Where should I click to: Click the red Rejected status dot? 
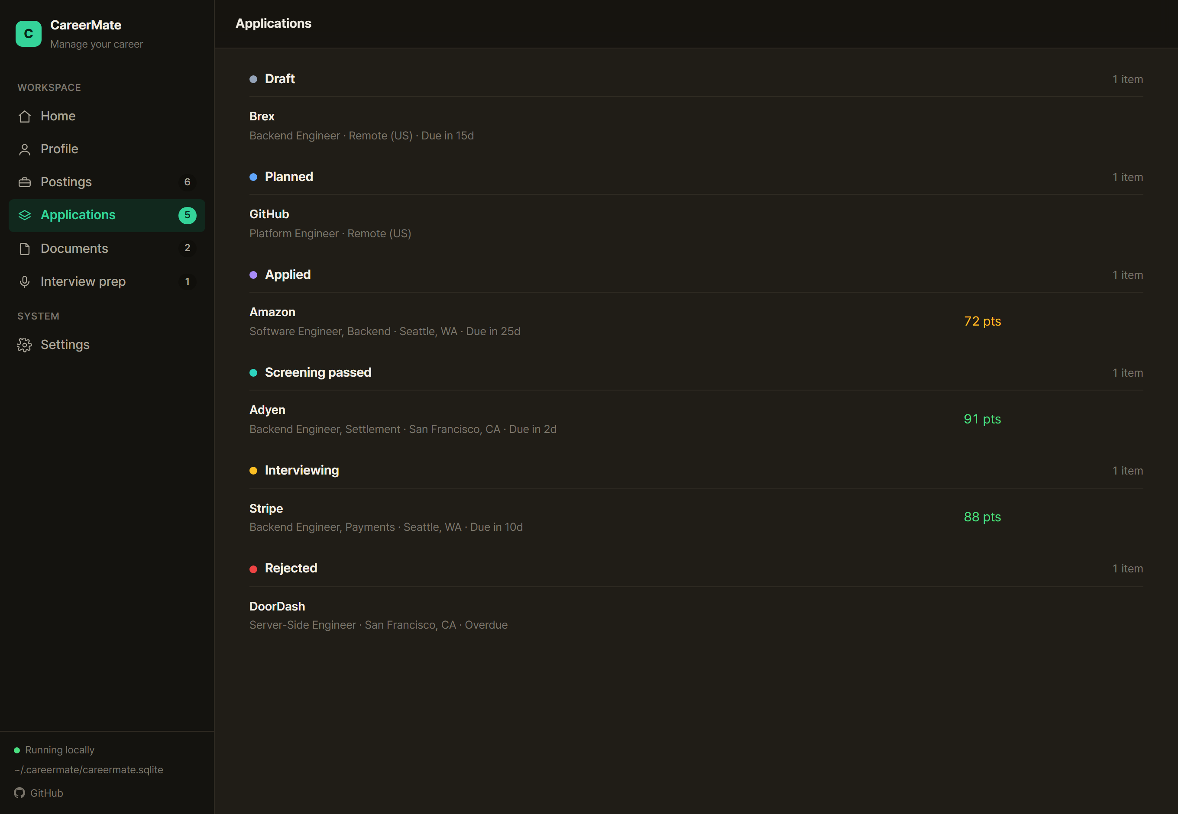[x=253, y=569]
